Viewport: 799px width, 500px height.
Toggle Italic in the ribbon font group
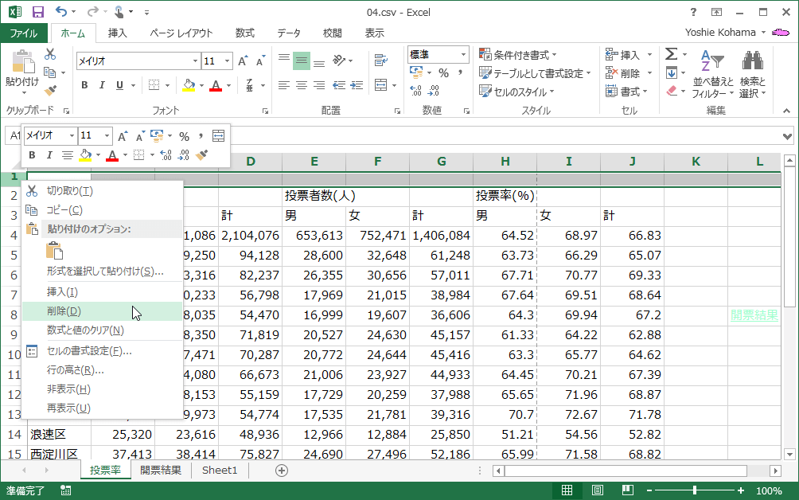point(102,85)
